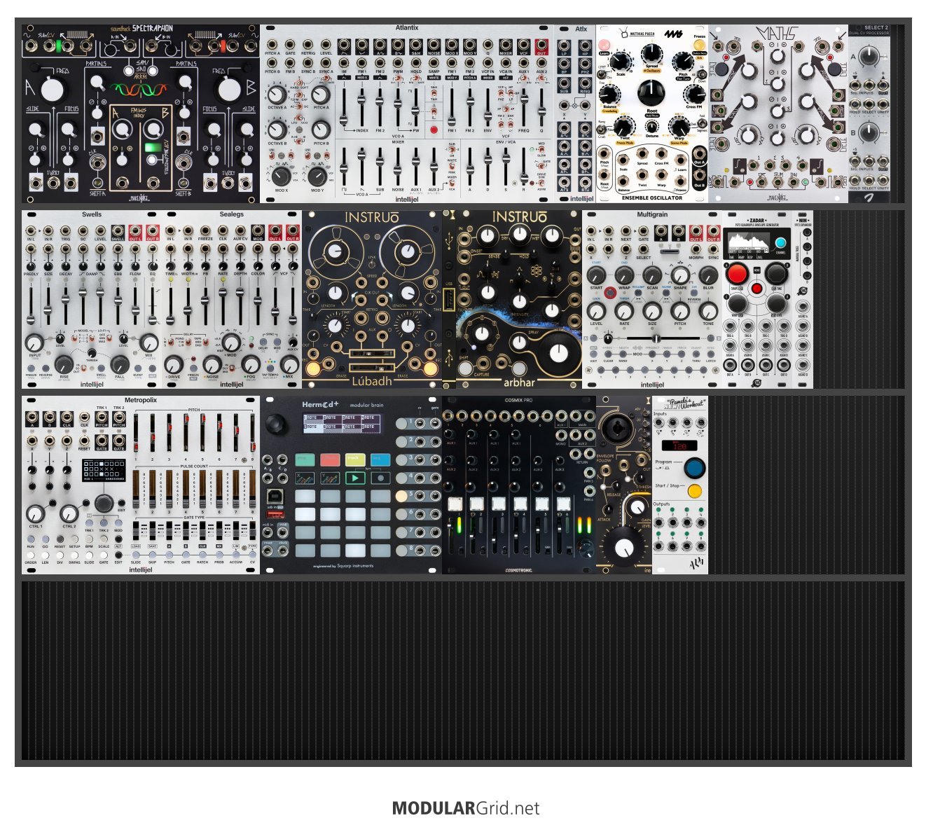The width and height of the screenshot is (933, 823).
Task: Click the blue Channel indicator on Zadar
Action: 780,243
